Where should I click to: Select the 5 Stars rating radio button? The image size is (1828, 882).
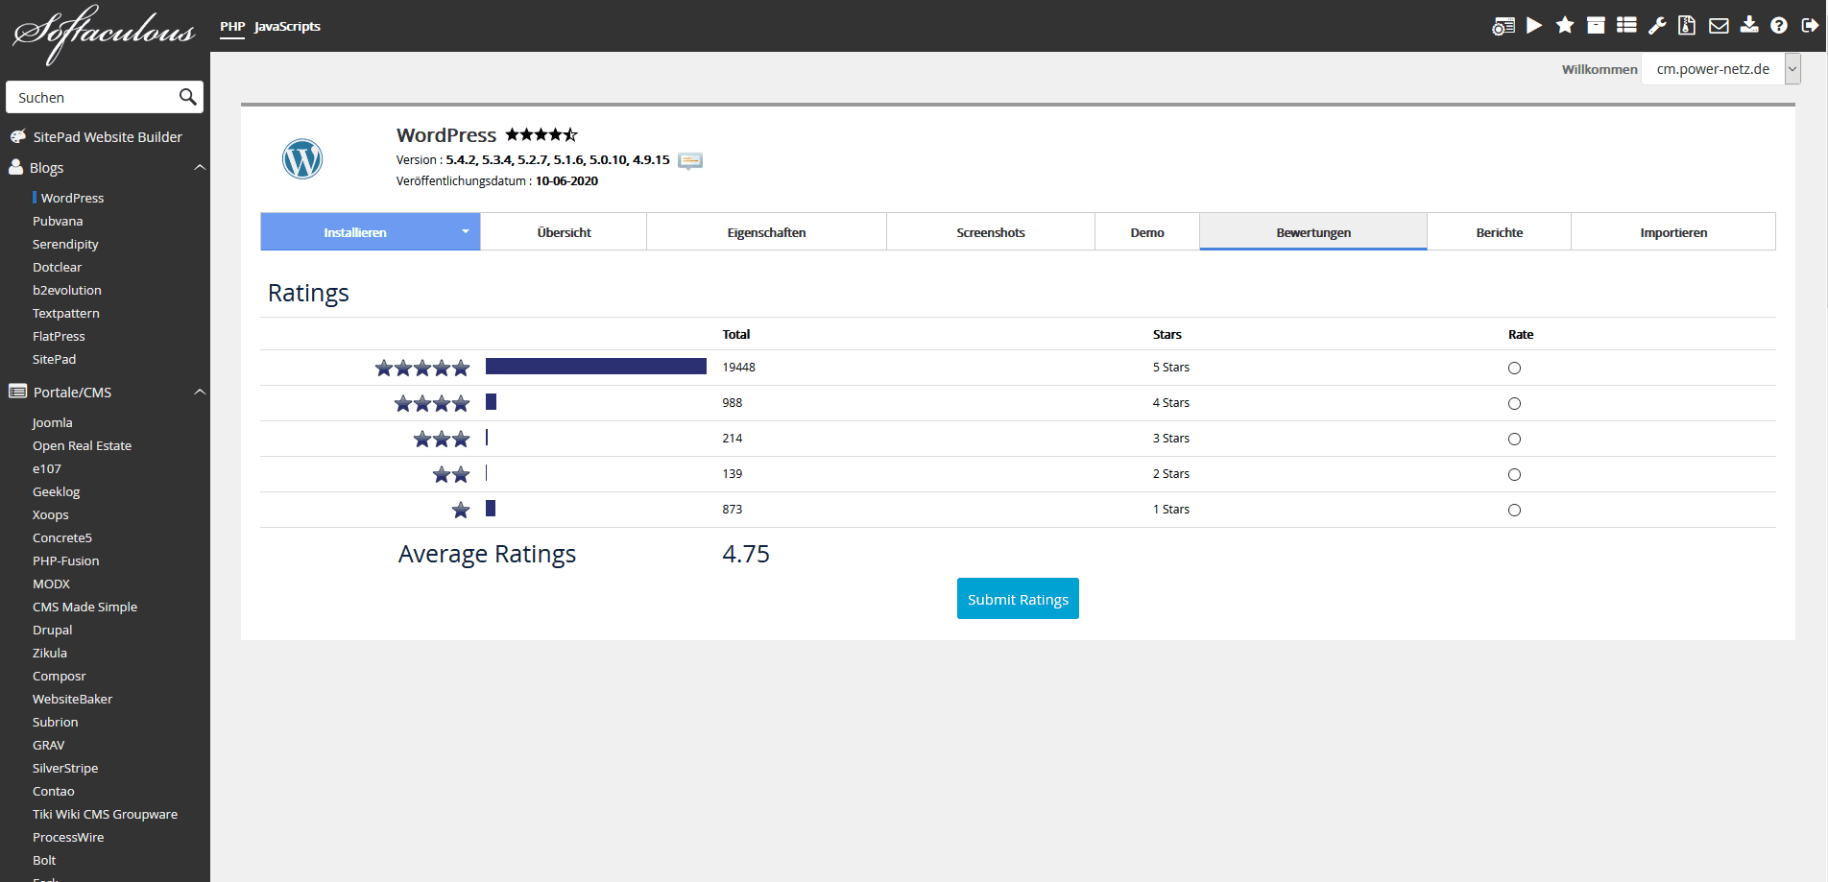coord(1514,369)
